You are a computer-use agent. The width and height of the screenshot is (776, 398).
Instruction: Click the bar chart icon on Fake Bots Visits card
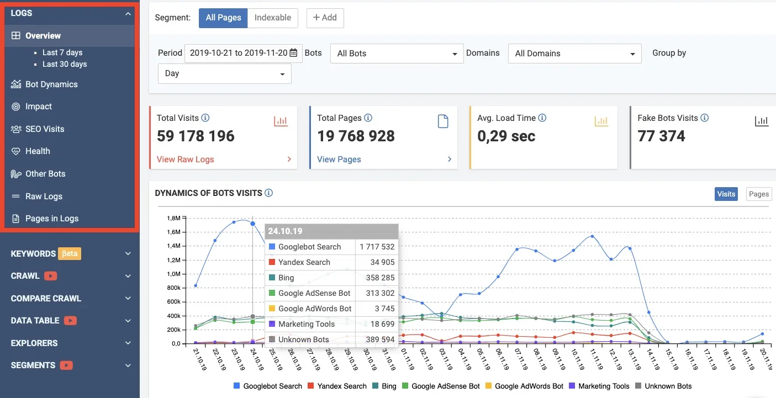click(x=762, y=121)
